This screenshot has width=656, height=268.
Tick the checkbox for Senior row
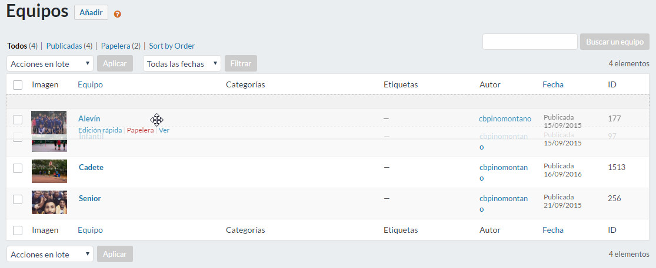18,199
